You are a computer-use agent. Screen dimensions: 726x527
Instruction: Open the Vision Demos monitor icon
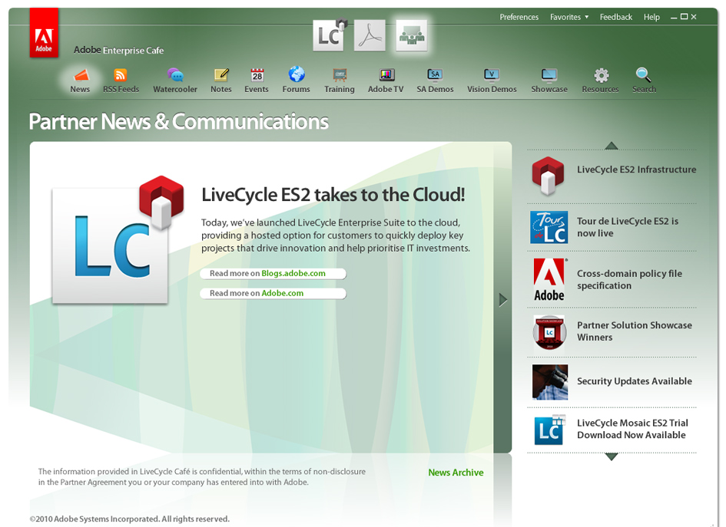[x=491, y=75]
